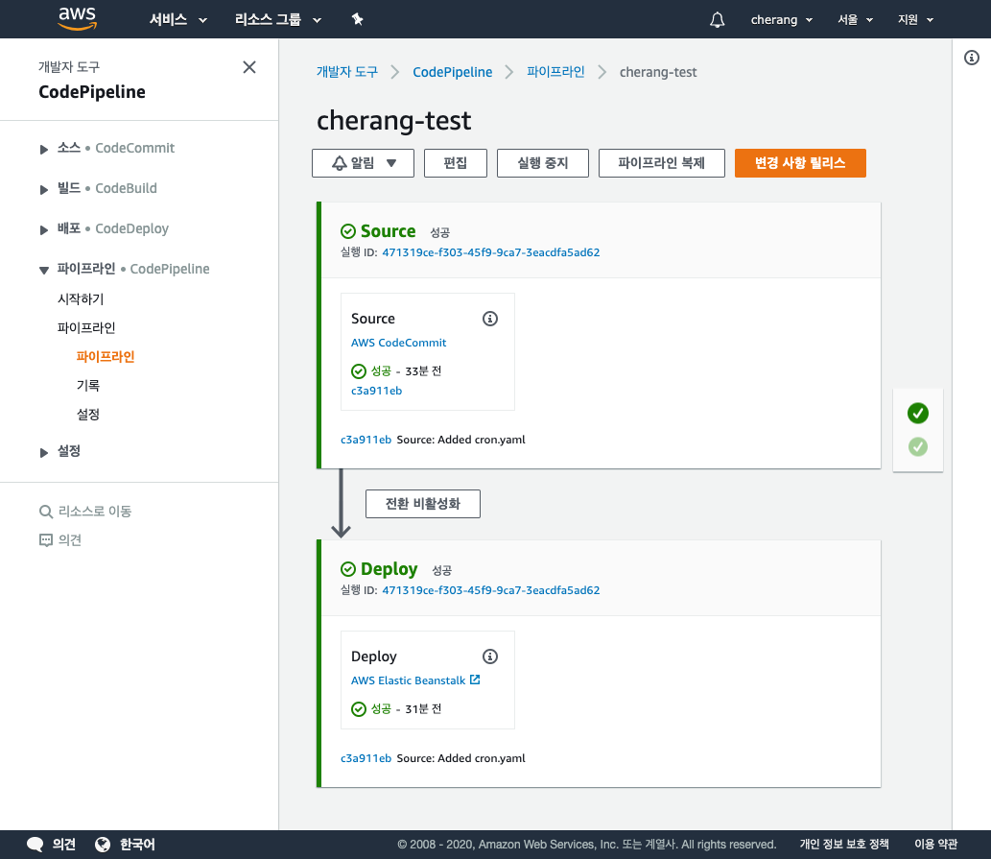Open the Source stage execution ID link
Viewport: 991px width, 859px height.
491,252
